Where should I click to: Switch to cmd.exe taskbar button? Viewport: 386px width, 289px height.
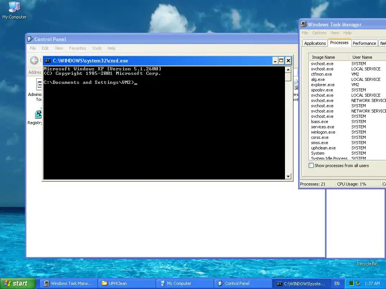301,283
